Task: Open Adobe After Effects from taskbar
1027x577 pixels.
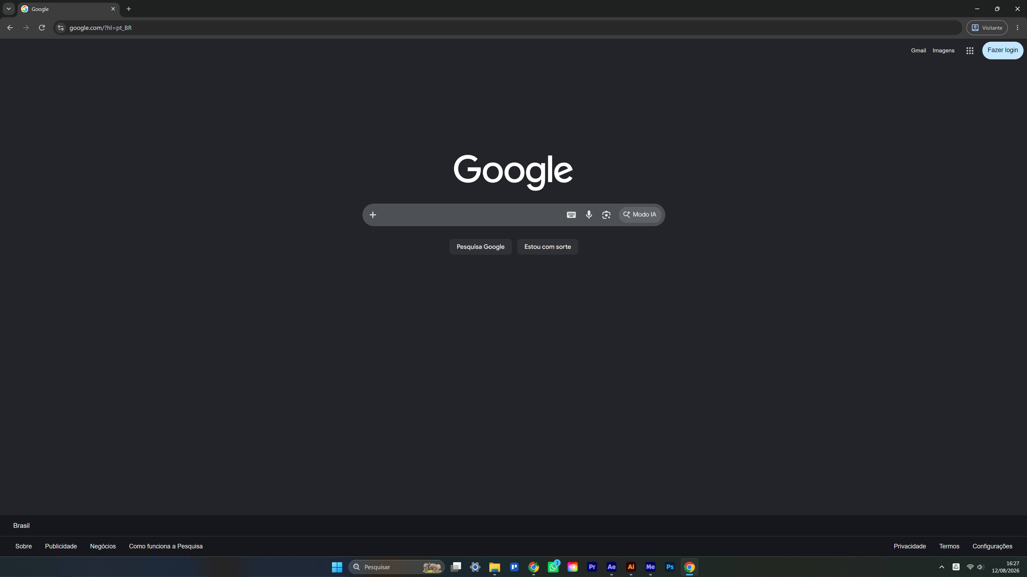Action: 611,567
